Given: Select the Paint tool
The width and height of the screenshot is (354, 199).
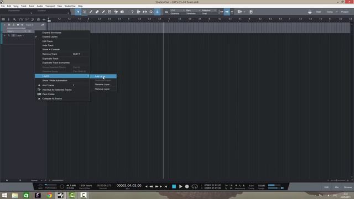Looking at the screenshot, I should tap(103, 12).
